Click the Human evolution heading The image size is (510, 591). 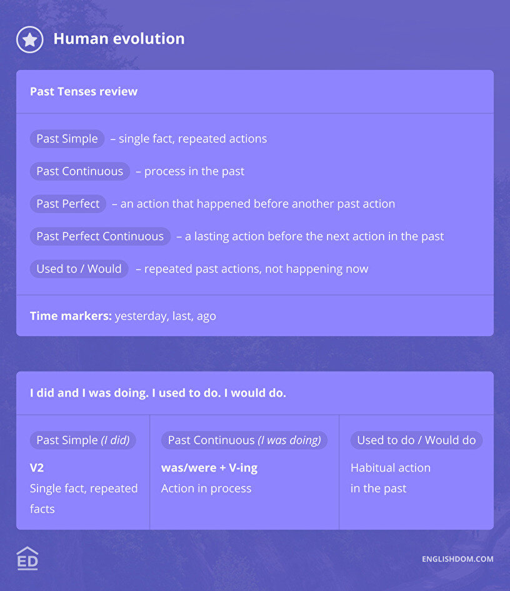119,39
